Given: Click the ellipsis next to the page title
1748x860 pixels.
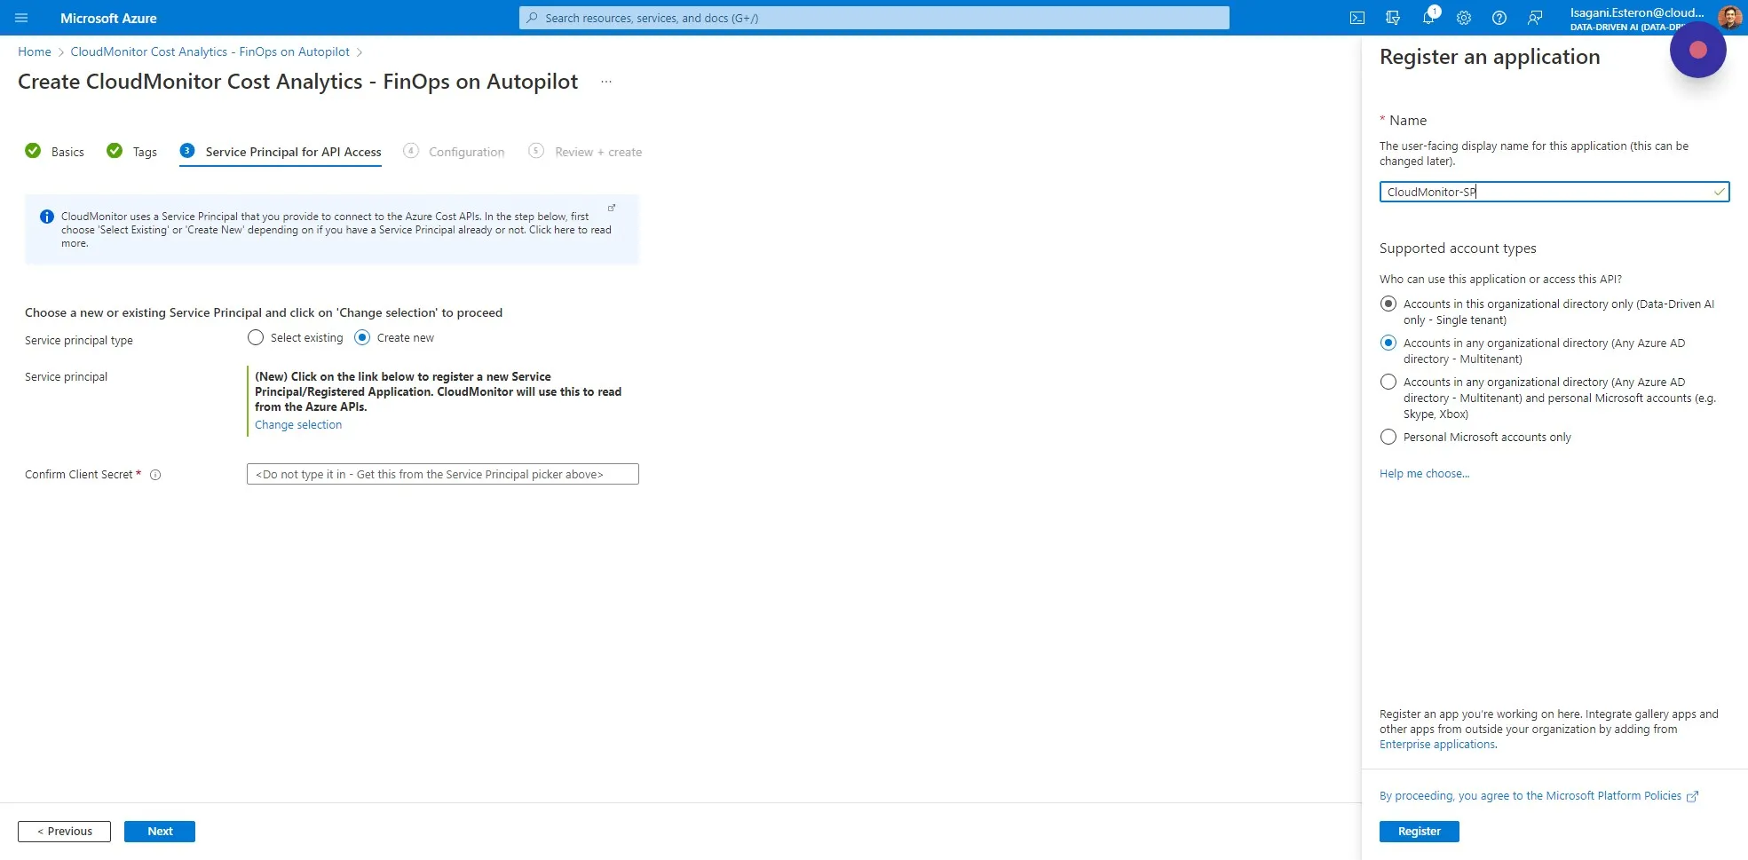Looking at the screenshot, I should pos(606,82).
